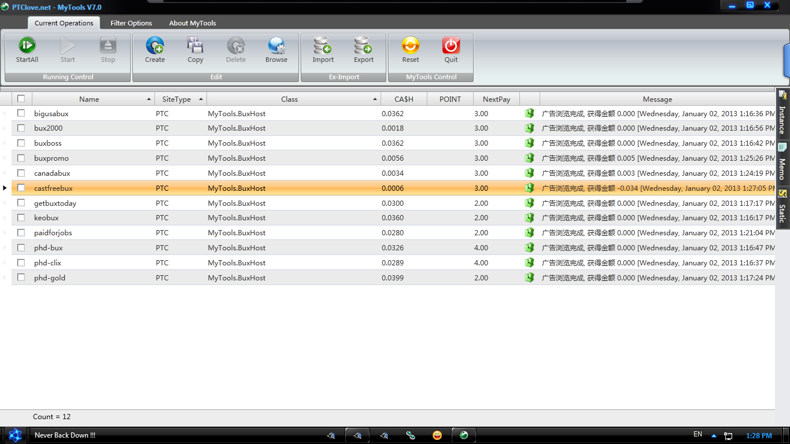Click the red Quit icon
The width and height of the screenshot is (790, 444).
tap(451, 46)
